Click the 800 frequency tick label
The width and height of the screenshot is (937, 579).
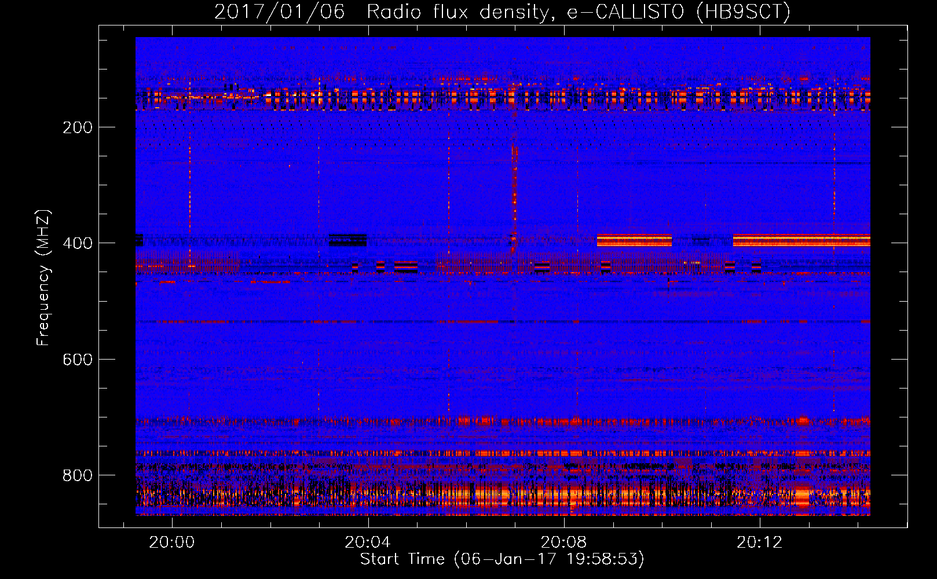point(78,475)
